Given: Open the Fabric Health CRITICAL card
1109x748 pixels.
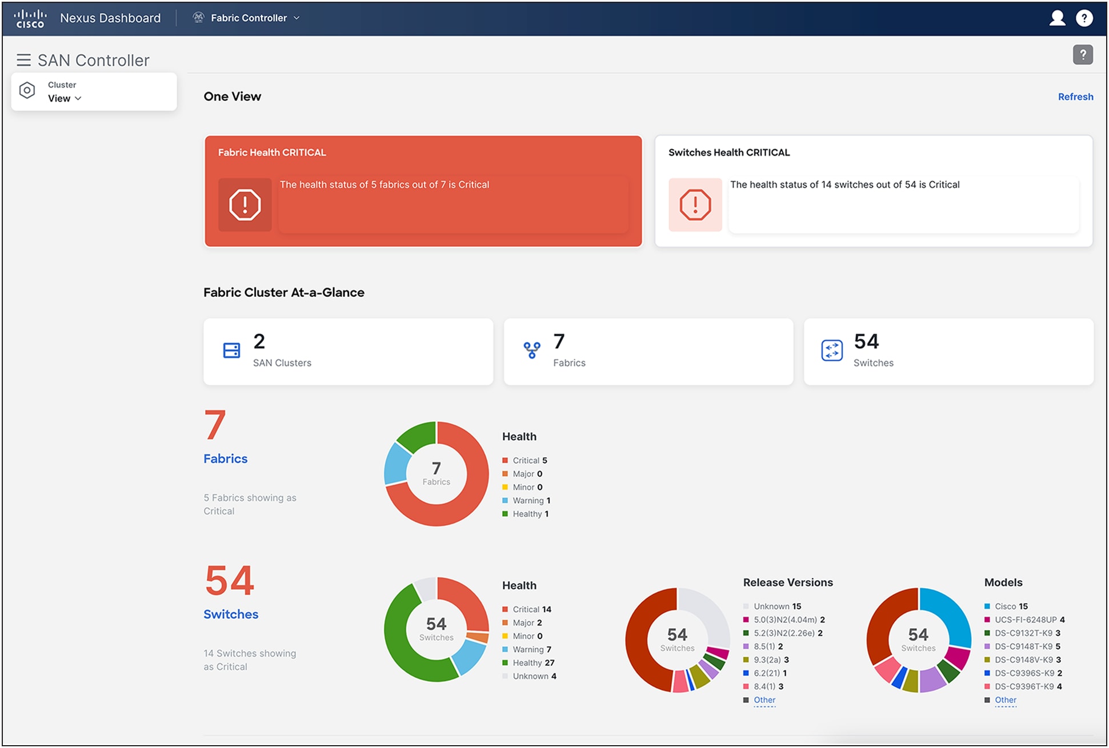Looking at the screenshot, I should click(423, 191).
